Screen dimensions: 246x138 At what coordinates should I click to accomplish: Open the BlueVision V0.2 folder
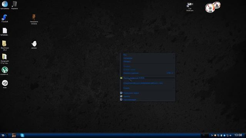click(x=5, y=46)
